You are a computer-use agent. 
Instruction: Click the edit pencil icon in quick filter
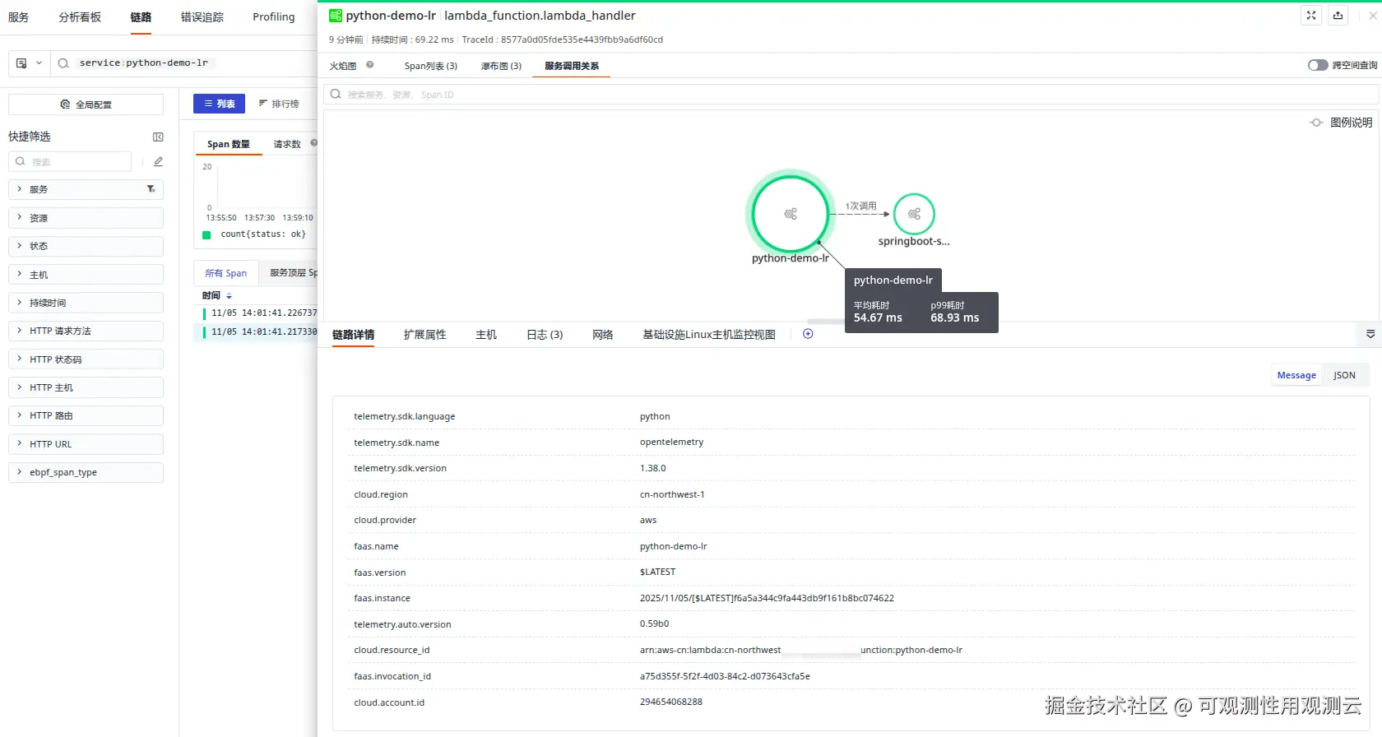[x=158, y=162]
